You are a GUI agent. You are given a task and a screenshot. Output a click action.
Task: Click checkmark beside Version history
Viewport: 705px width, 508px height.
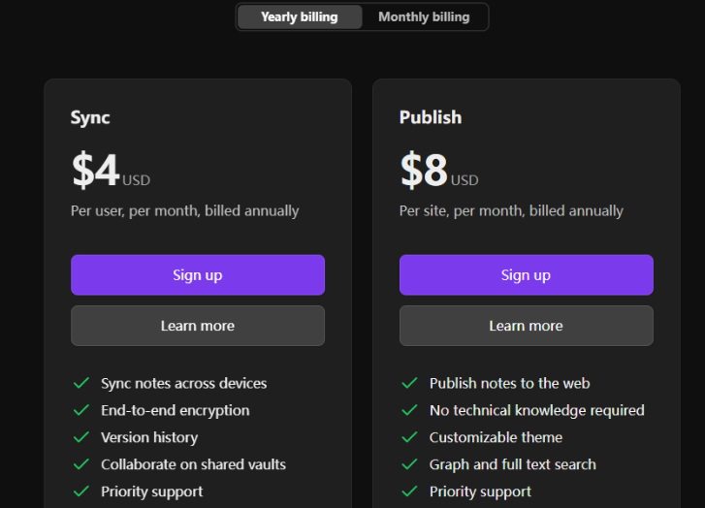click(x=81, y=437)
